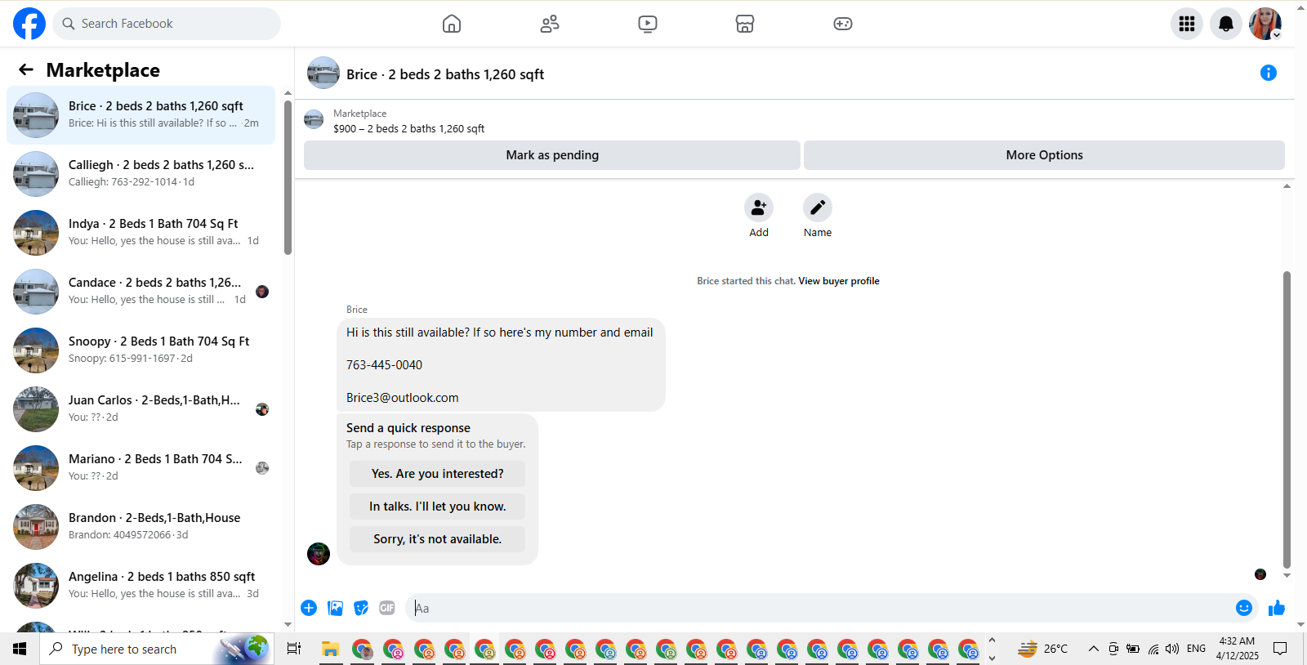Click the Windows search box
1307x665 pixels.
157,649
